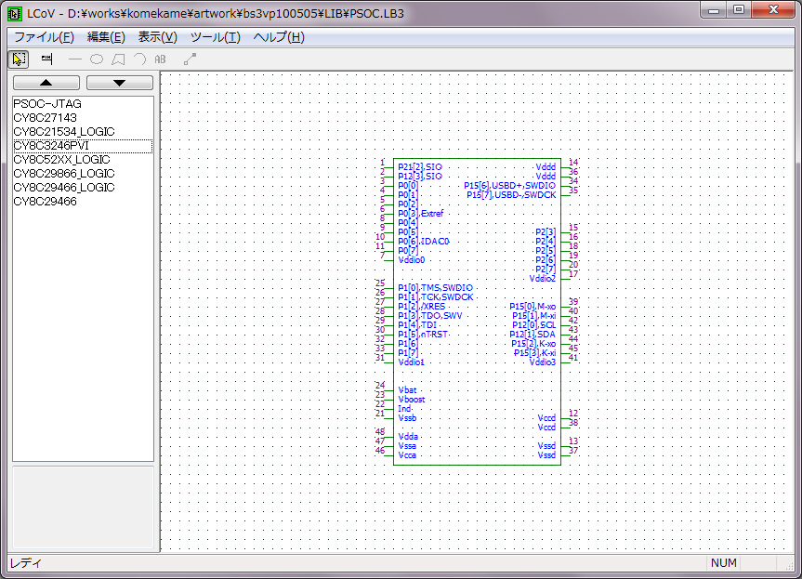Click the Vddio1 pin label
802x579 pixels.
point(412,362)
